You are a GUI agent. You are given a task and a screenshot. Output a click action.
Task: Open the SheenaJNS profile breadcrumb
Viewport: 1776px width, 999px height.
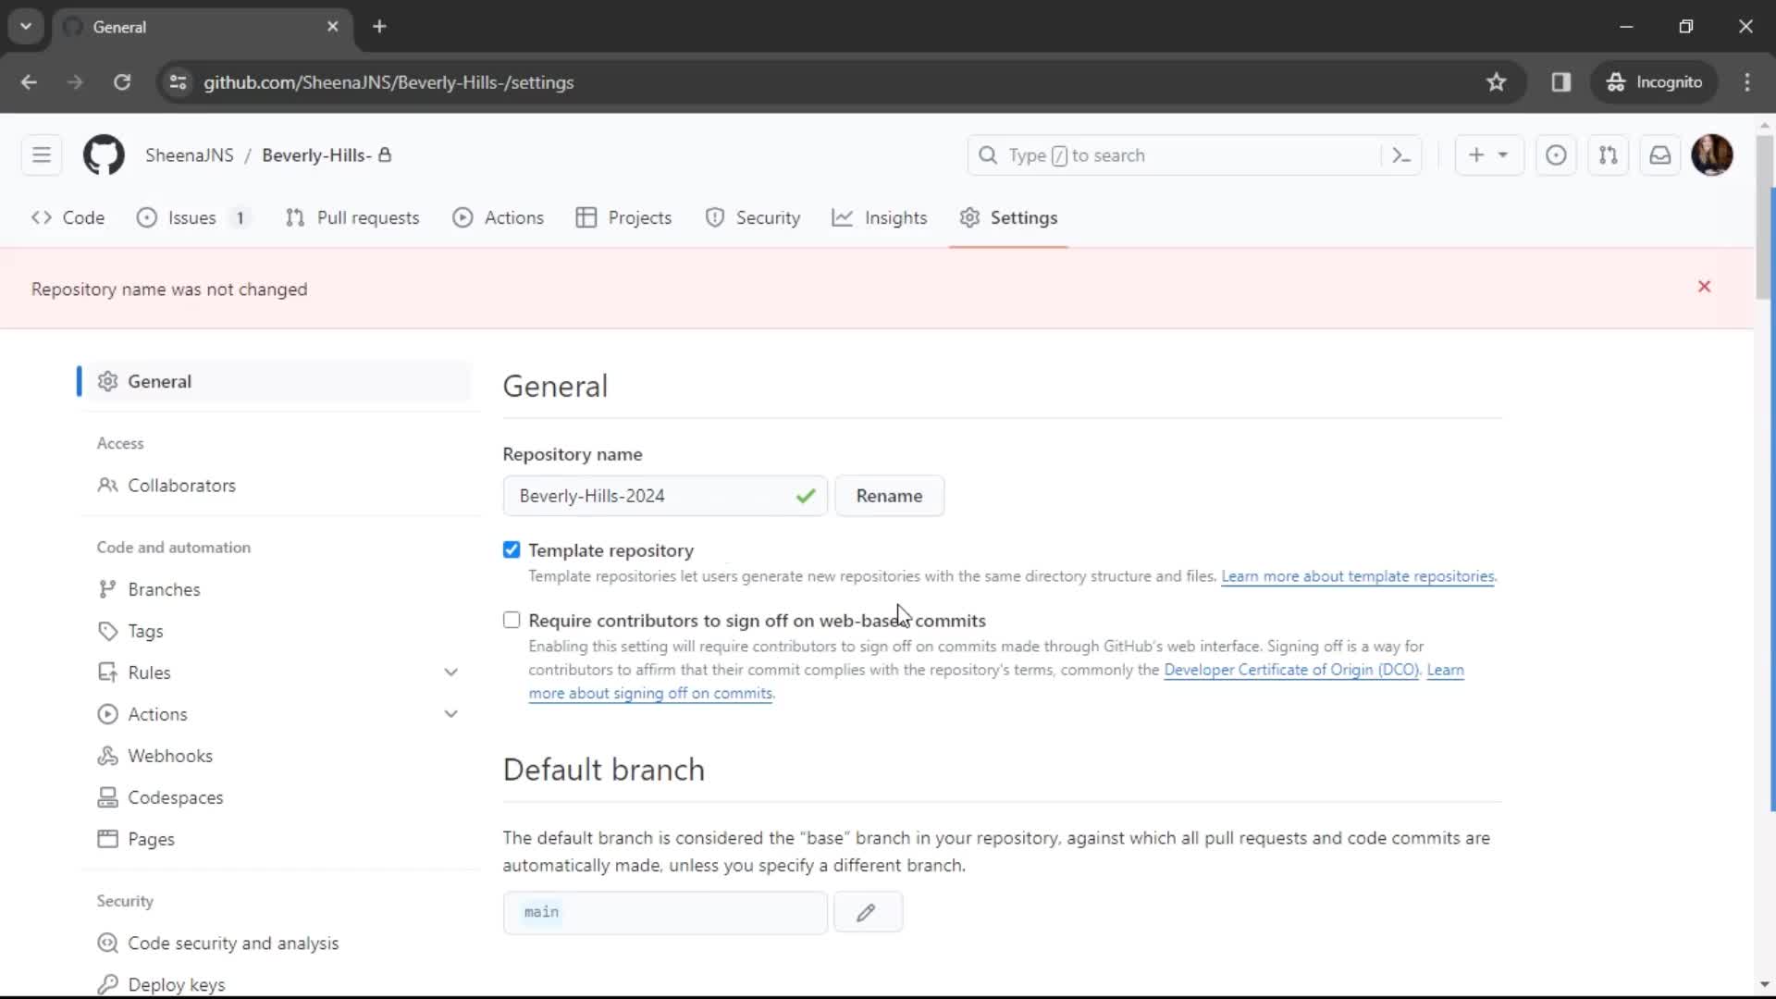click(x=190, y=155)
